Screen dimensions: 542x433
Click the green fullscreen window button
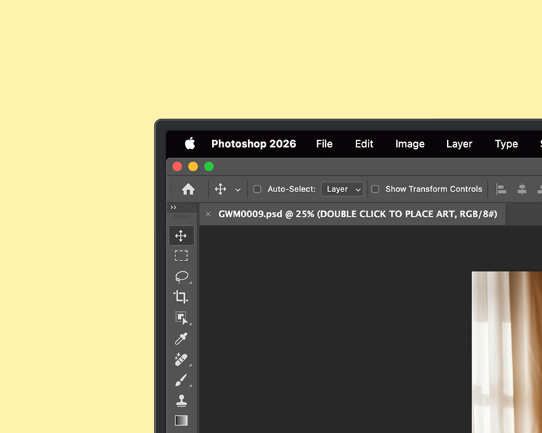point(209,167)
